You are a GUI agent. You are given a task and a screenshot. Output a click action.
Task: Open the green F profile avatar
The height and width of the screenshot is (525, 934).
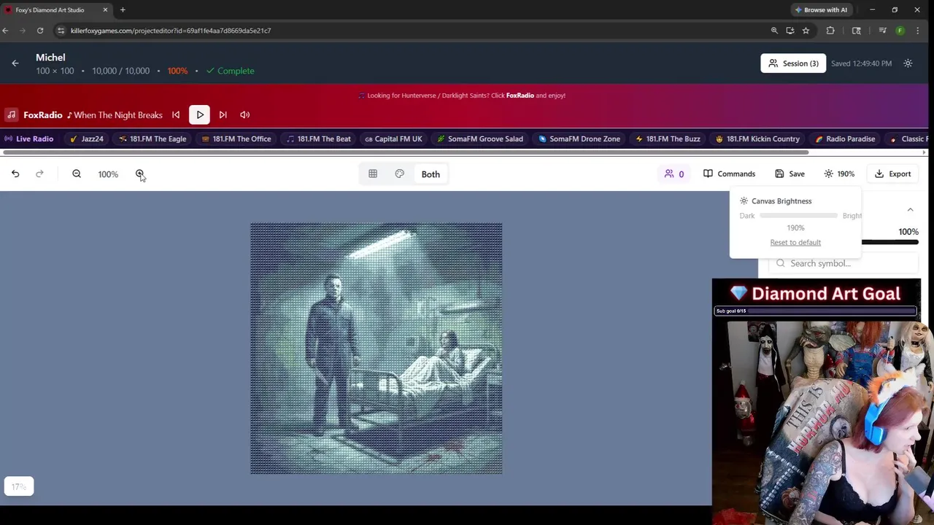point(900,31)
